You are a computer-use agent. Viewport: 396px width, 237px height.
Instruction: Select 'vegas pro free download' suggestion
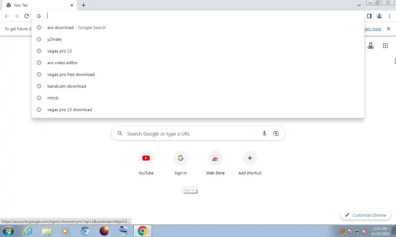pyautogui.click(x=198, y=74)
